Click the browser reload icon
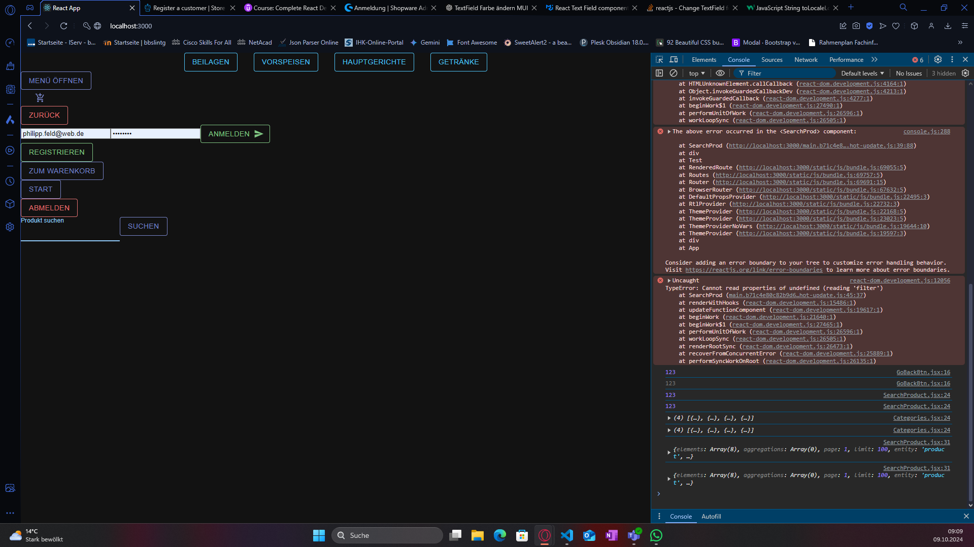974x547 pixels. 63,26
